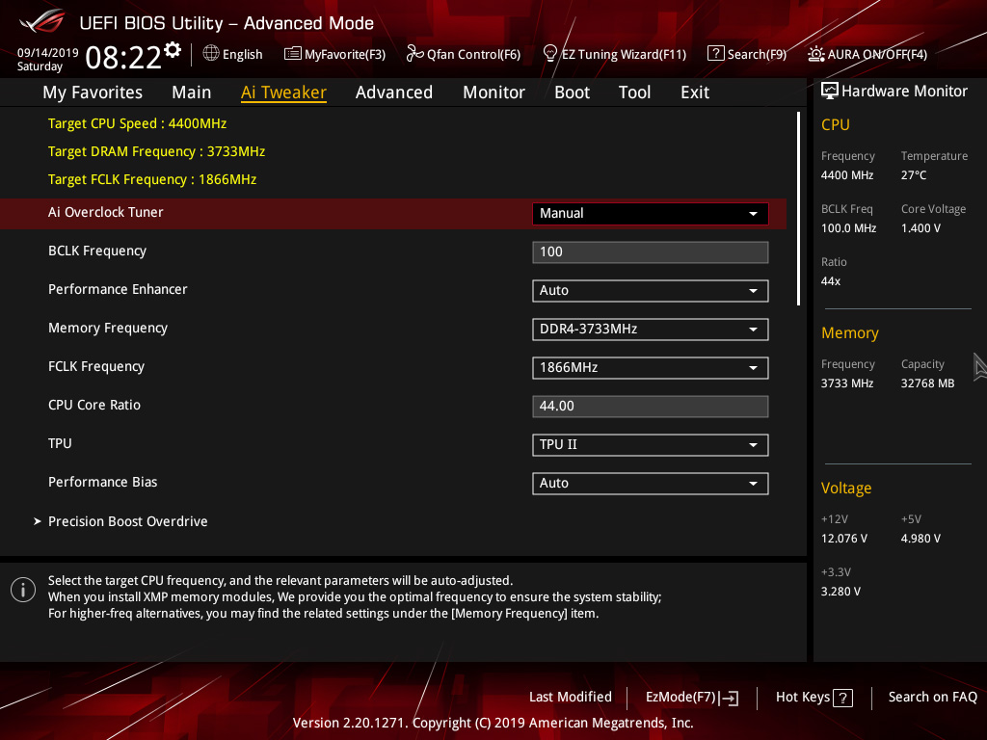The width and height of the screenshot is (987, 740).
Task: Click the +3.3V reading 3.280 V
Action: (x=840, y=592)
